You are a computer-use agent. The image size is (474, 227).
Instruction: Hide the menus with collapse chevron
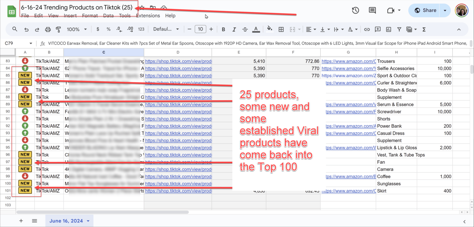pos(459,29)
